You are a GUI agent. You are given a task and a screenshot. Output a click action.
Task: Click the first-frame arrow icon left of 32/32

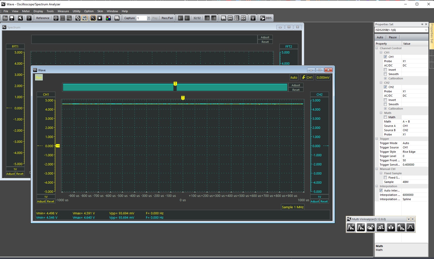pyautogui.click(x=181, y=18)
